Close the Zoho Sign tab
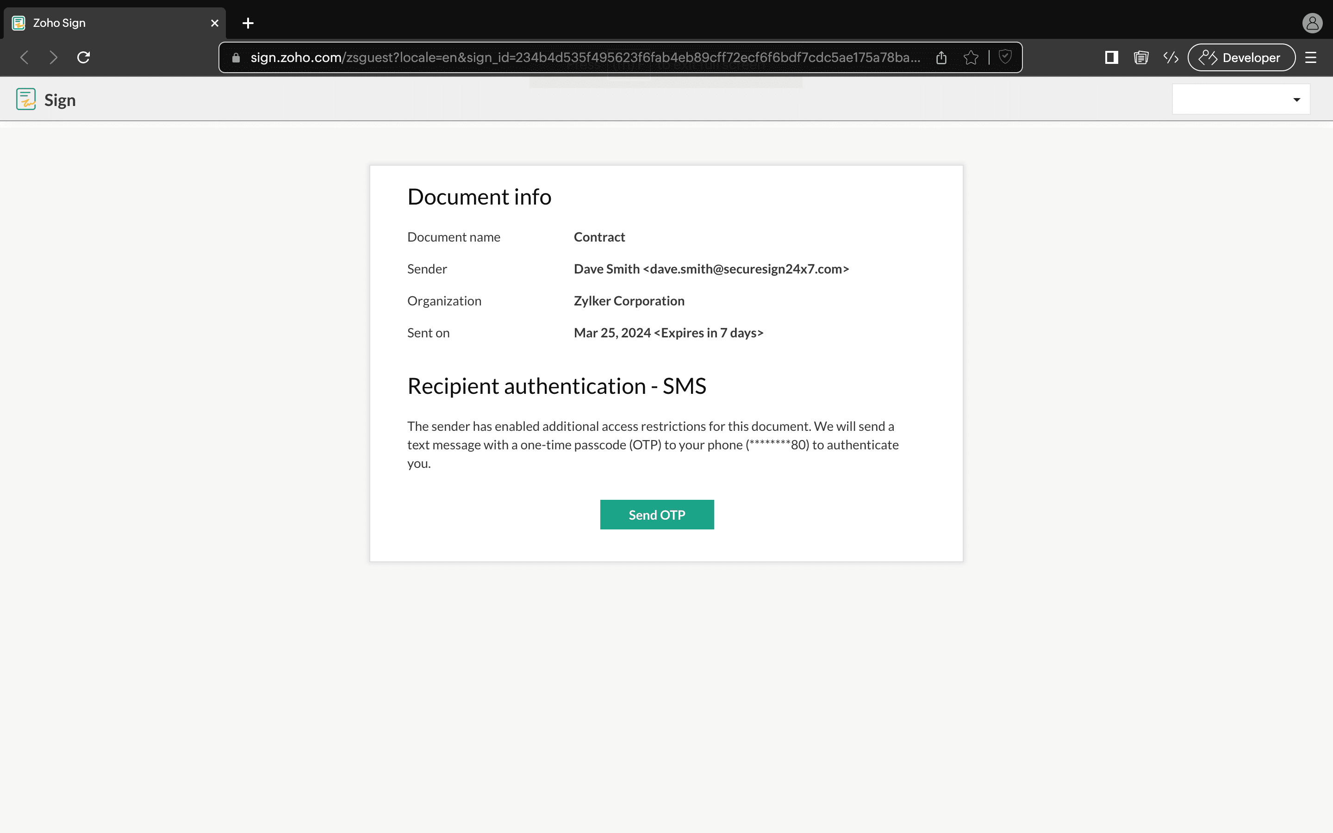Viewport: 1333px width, 833px height. [x=215, y=23]
